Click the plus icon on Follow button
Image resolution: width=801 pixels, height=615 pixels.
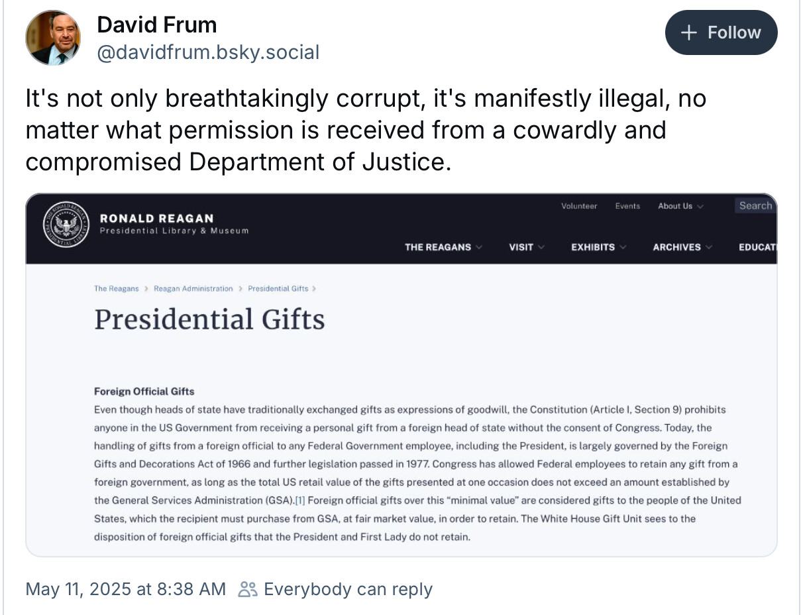click(x=689, y=32)
